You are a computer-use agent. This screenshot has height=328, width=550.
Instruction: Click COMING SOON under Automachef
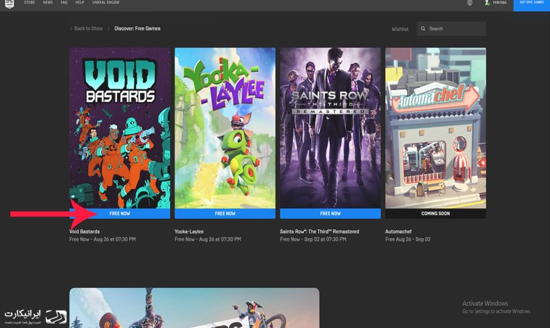tap(435, 213)
